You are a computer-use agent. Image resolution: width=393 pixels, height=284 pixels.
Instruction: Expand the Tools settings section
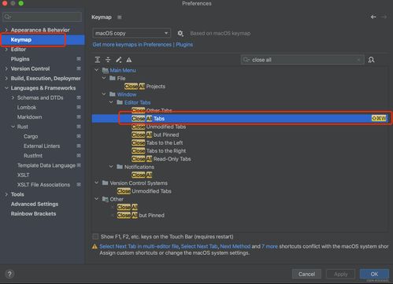pyautogui.click(x=6, y=194)
